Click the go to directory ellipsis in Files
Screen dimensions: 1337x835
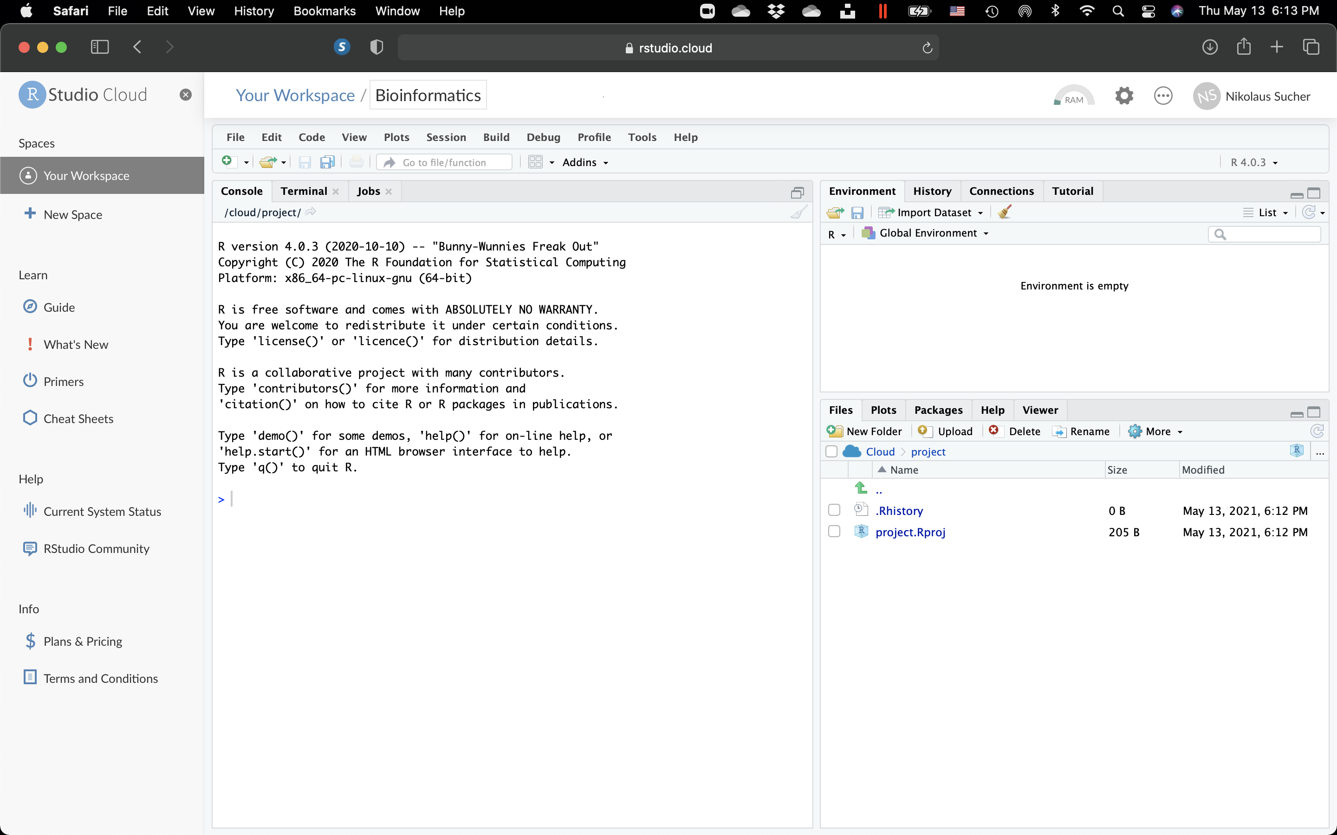(x=1320, y=452)
